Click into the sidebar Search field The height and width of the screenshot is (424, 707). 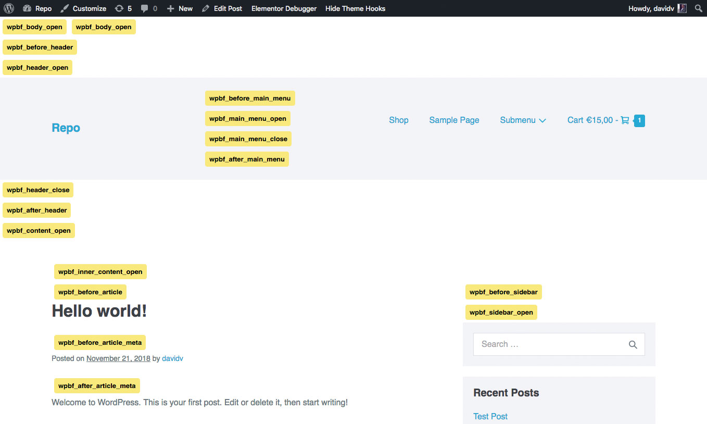[559, 344]
